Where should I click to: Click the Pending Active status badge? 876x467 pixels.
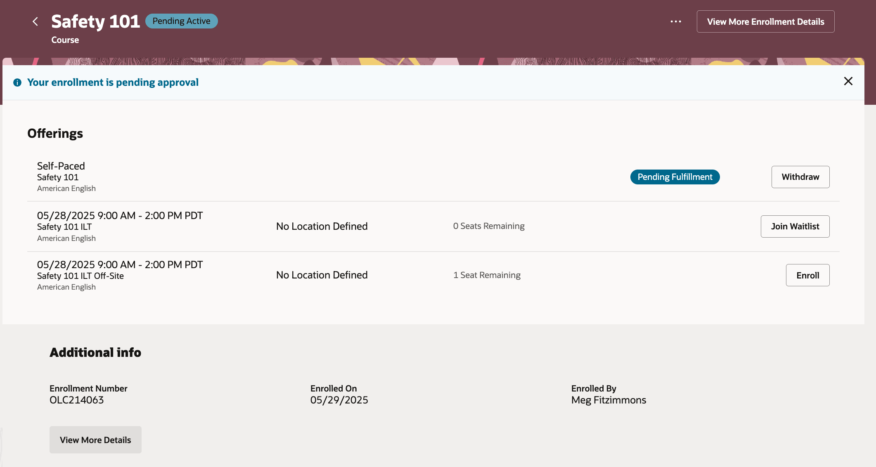(x=181, y=21)
